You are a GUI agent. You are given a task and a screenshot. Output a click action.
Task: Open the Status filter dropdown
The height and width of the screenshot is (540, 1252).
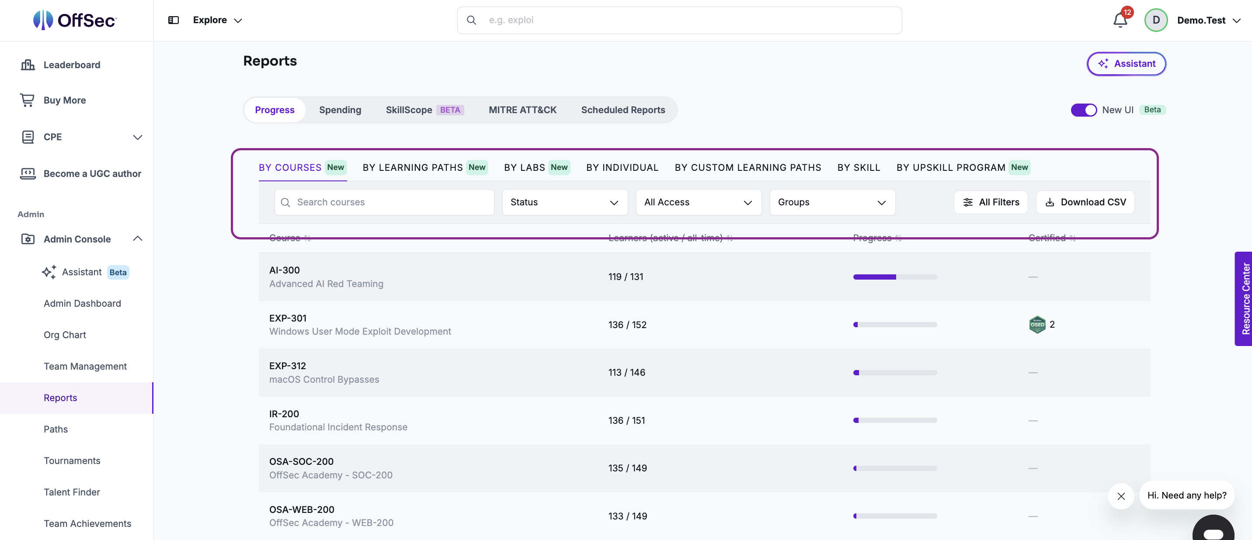coord(565,202)
